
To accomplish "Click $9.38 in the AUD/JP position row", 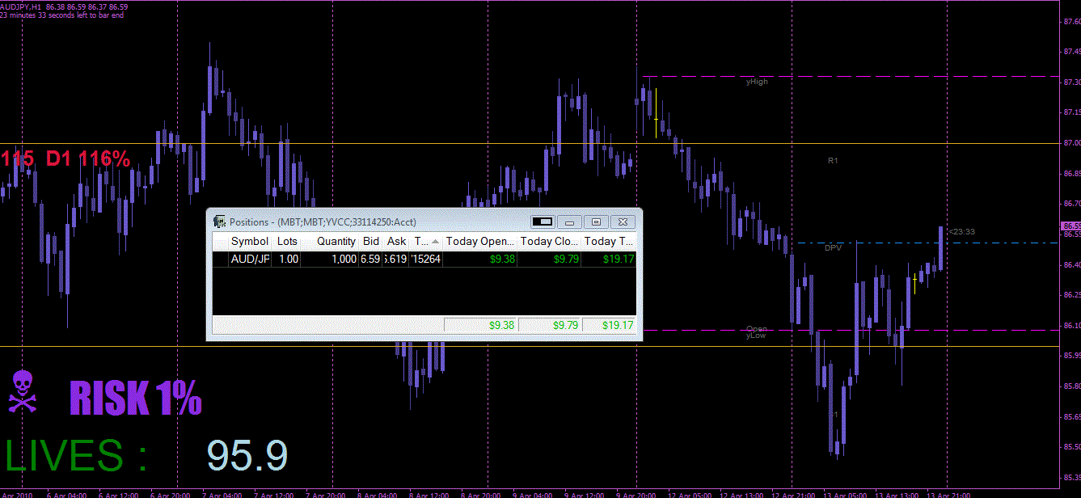I will coord(501,260).
